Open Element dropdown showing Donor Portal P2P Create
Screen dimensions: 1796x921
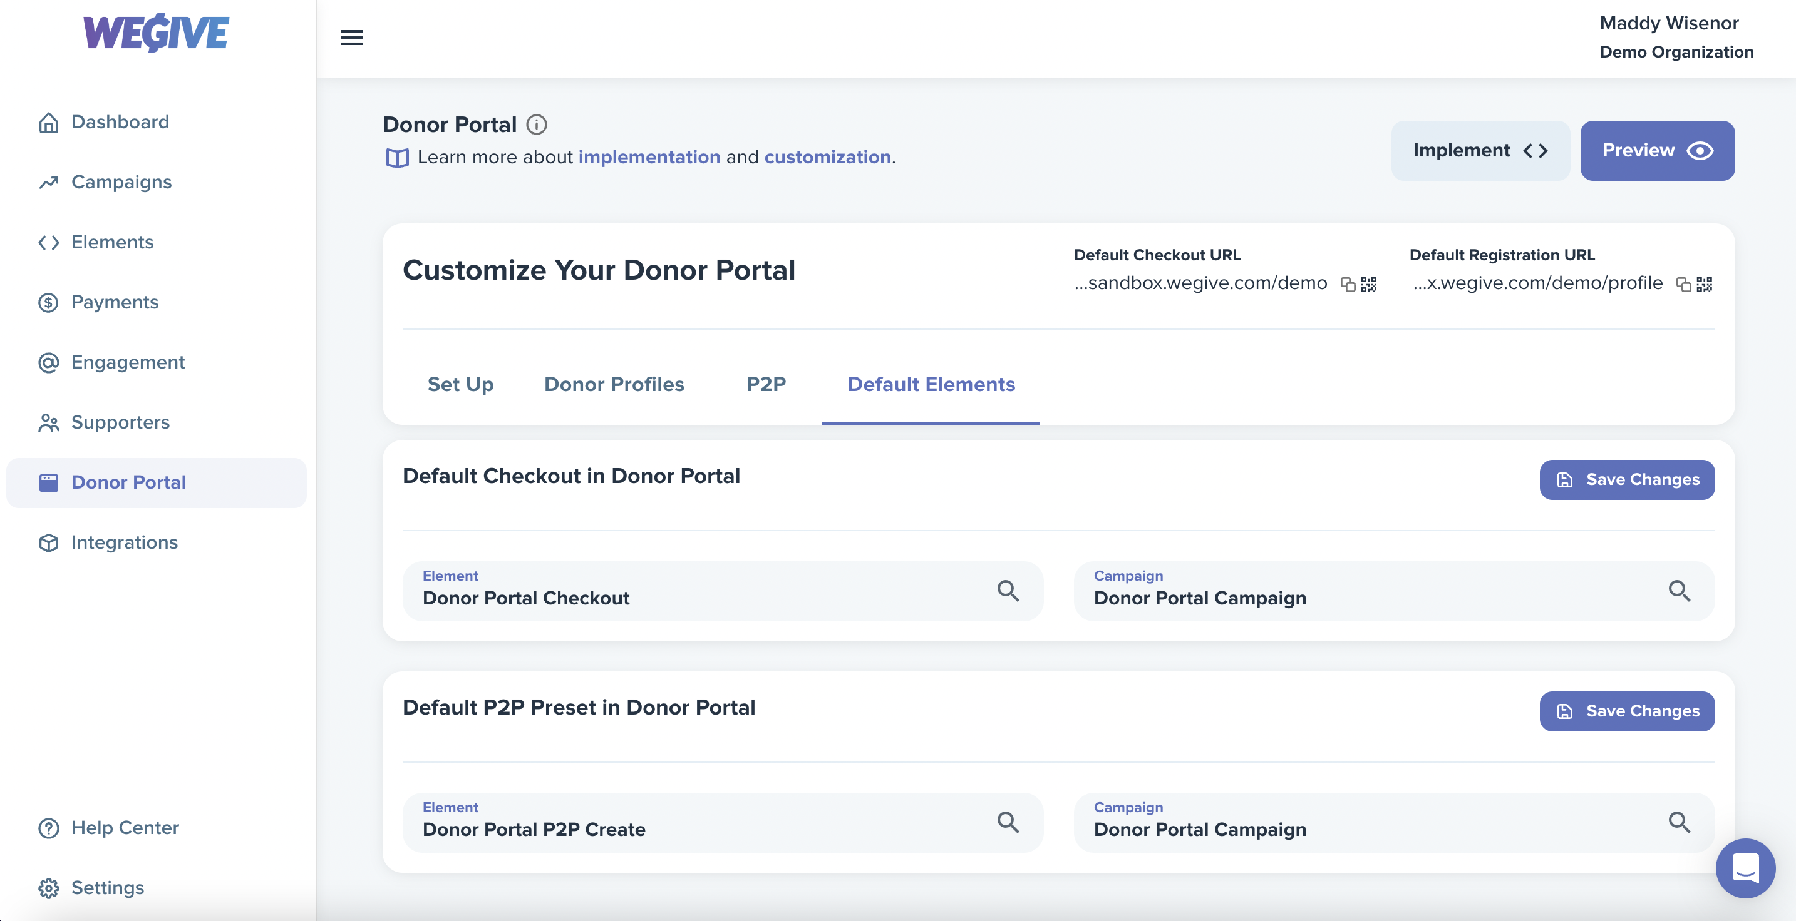click(x=722, y=822)
